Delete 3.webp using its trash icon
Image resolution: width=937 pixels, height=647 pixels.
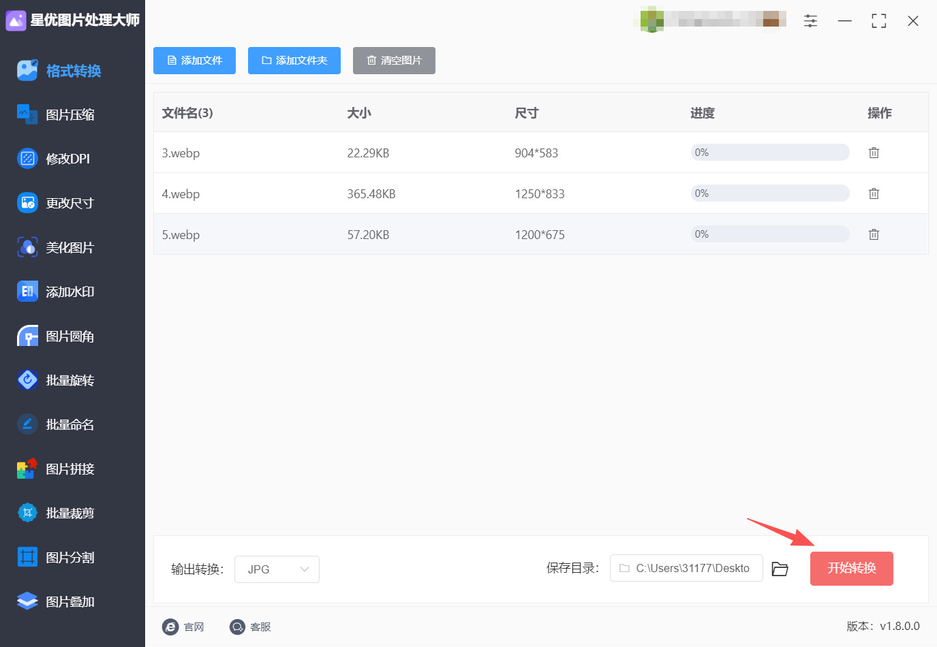coord(874,153)
